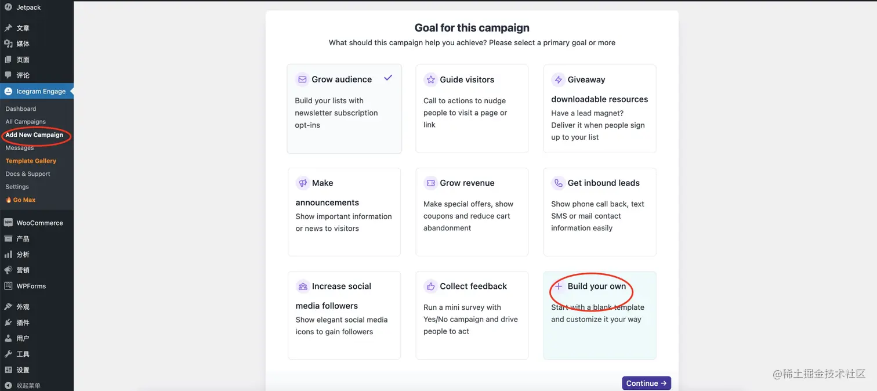Select the Jetpack sidebar item
The width and height of the screenshot is (877, 391).
click(x=28, y=8)
